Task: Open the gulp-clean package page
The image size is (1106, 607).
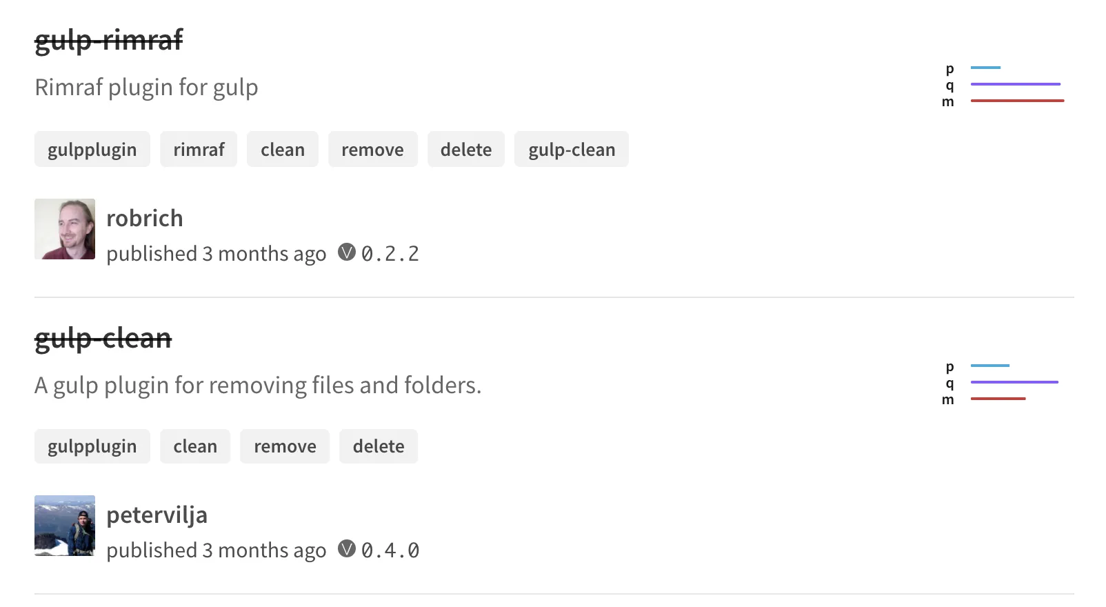Action: coord(102,338)
